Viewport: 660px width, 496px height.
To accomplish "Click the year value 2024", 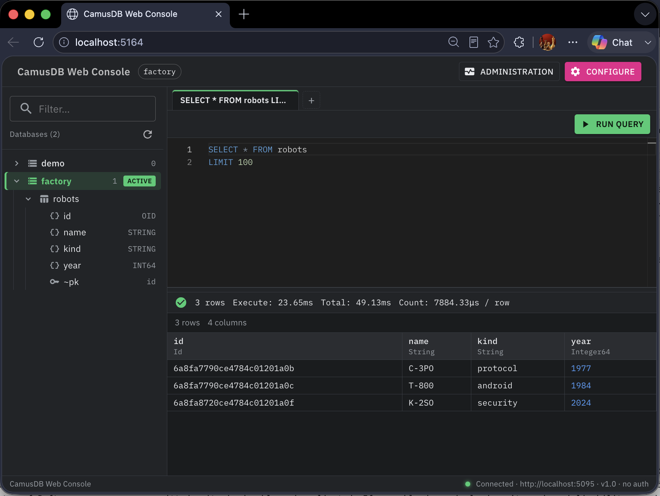I will pyautogui.click(x=581, y=403).
